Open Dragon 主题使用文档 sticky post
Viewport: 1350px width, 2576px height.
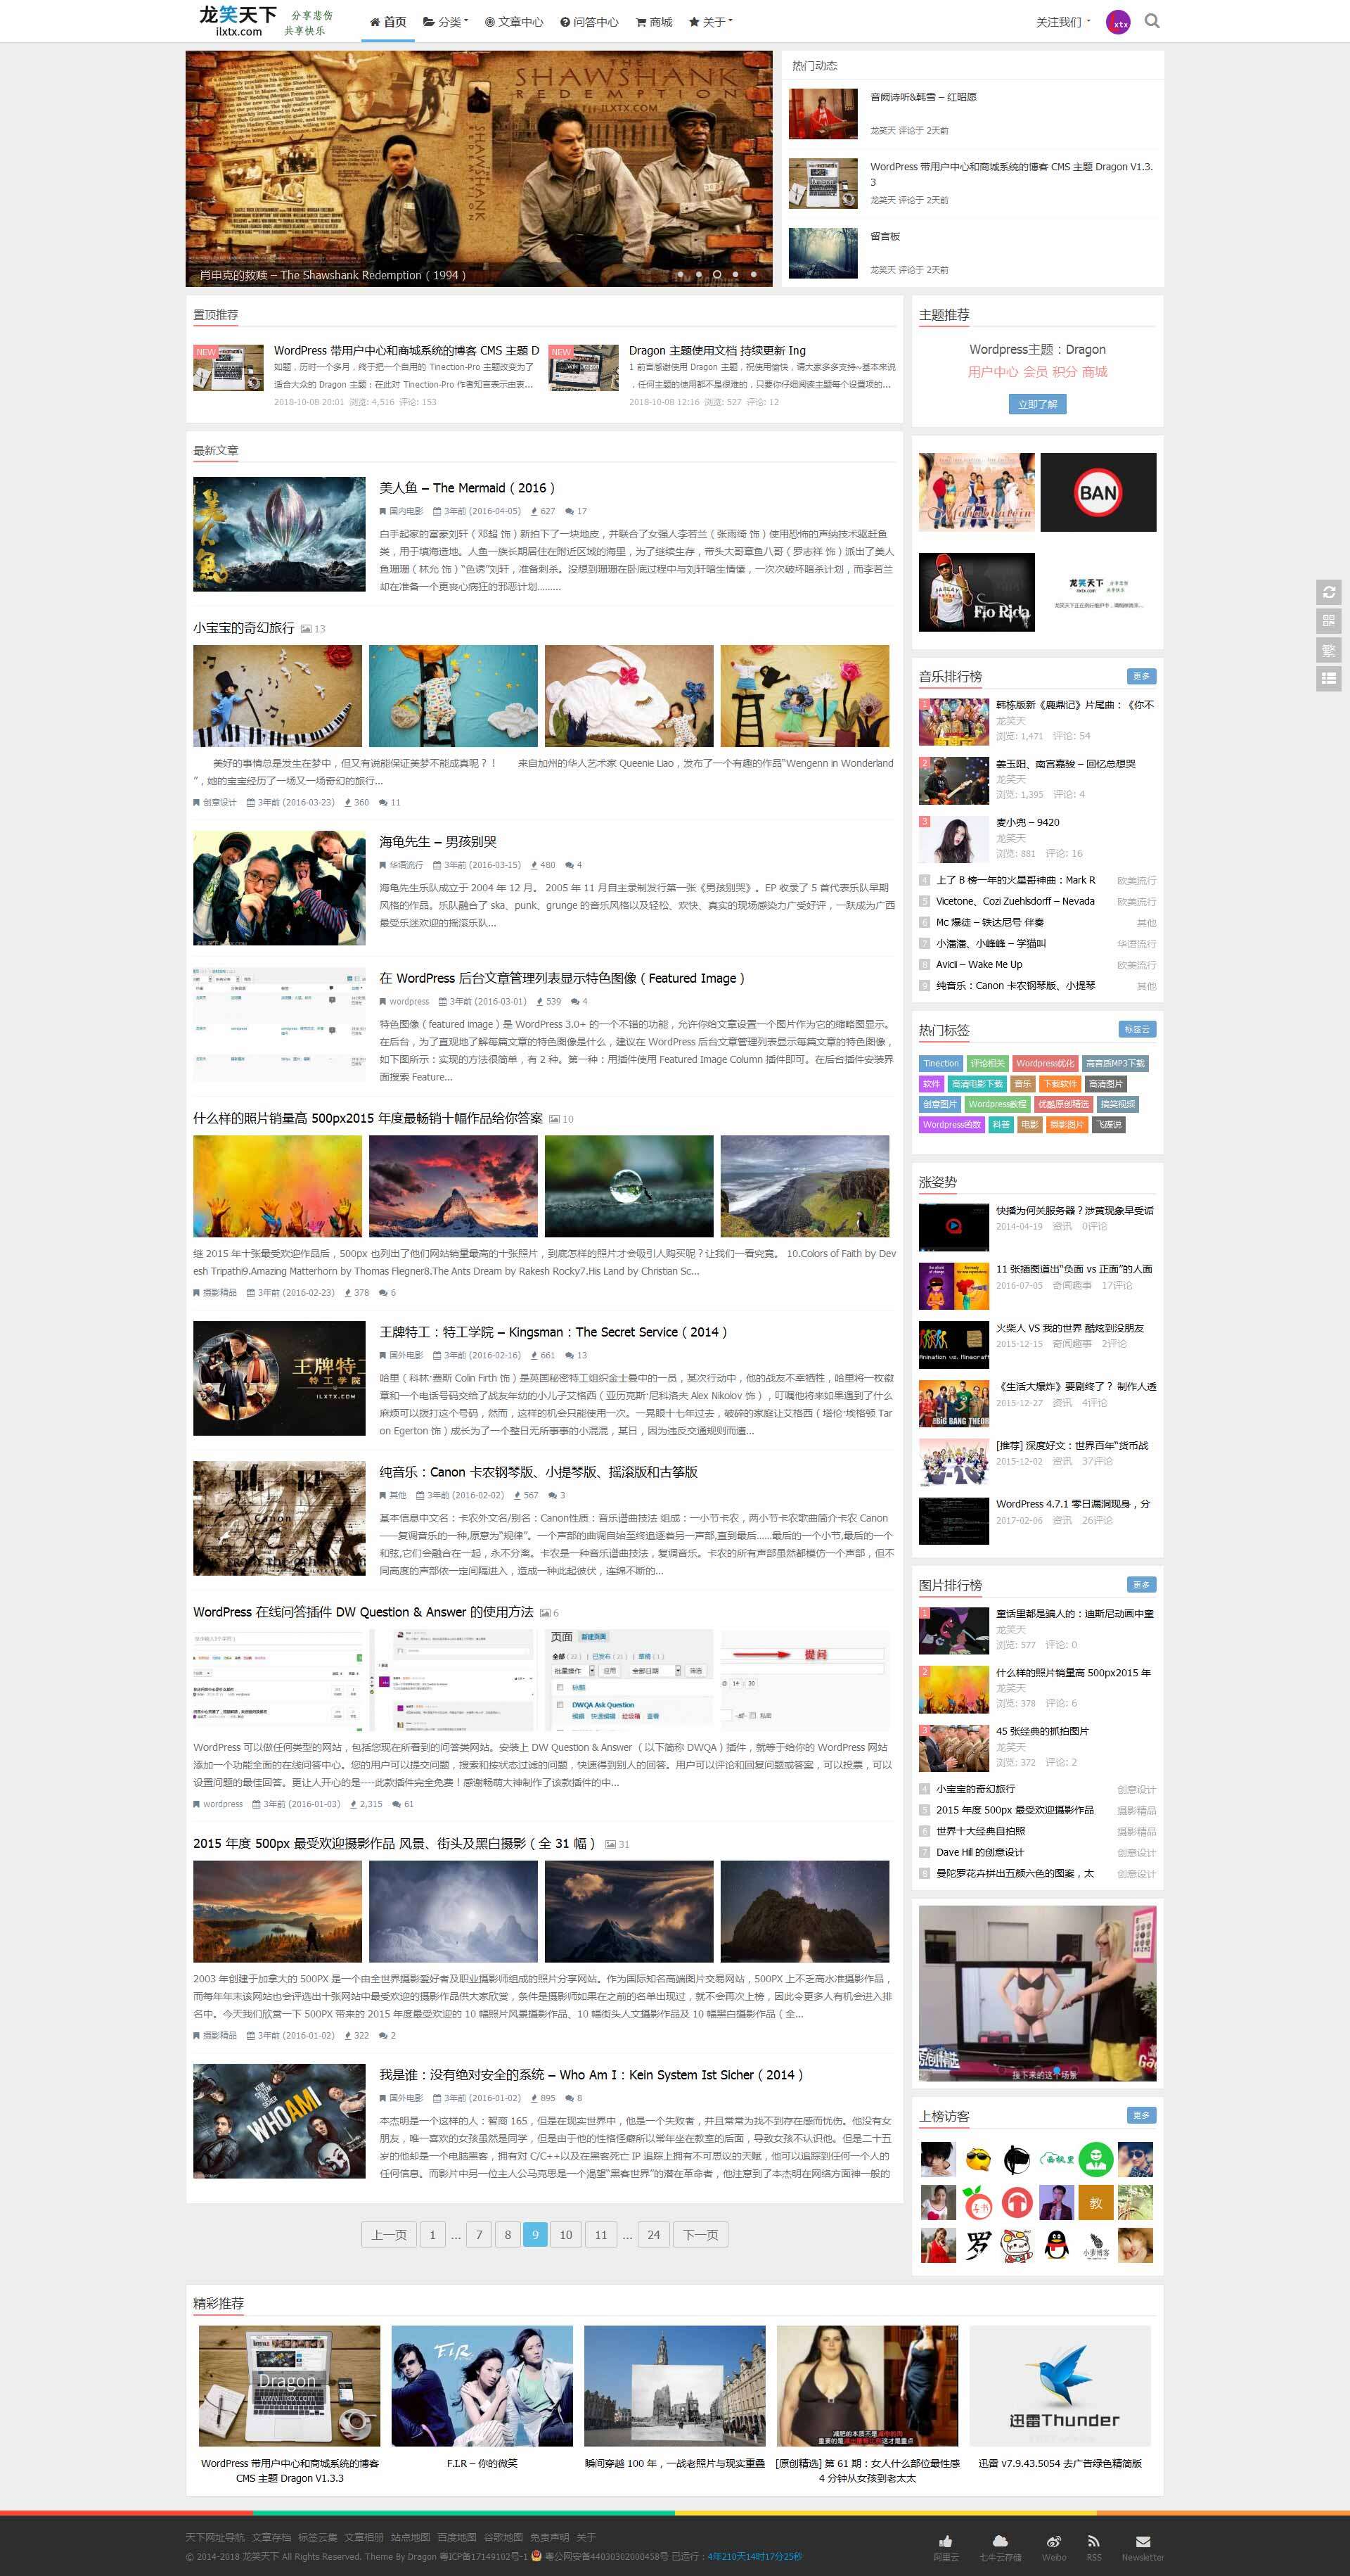tap(716, 351)
